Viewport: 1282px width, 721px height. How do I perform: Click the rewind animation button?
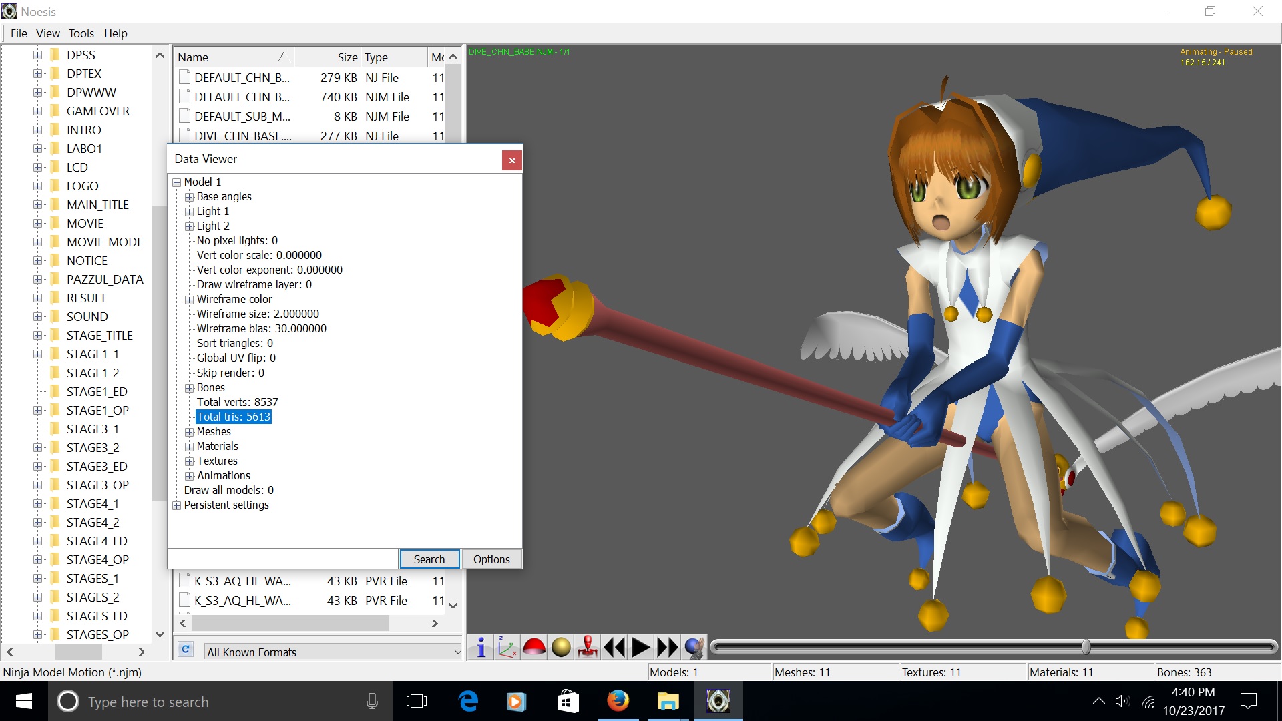pyautogui.click(x=614, y=647)
